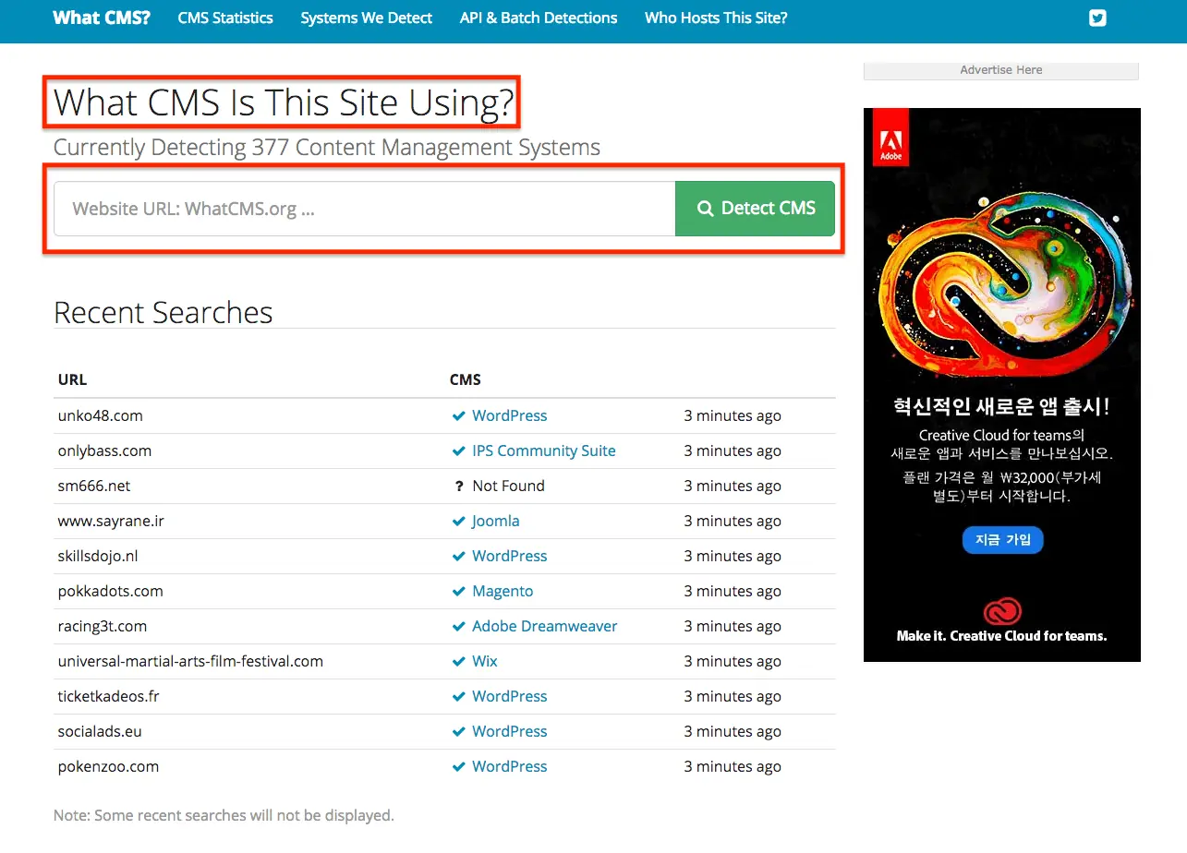Click the blue 지금 가입 button in the ad

tap(1002, 540)
